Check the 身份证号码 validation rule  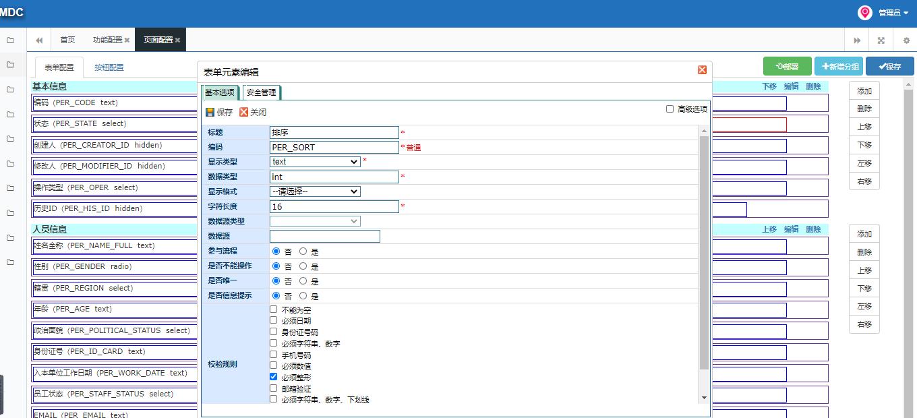(273, 332)
